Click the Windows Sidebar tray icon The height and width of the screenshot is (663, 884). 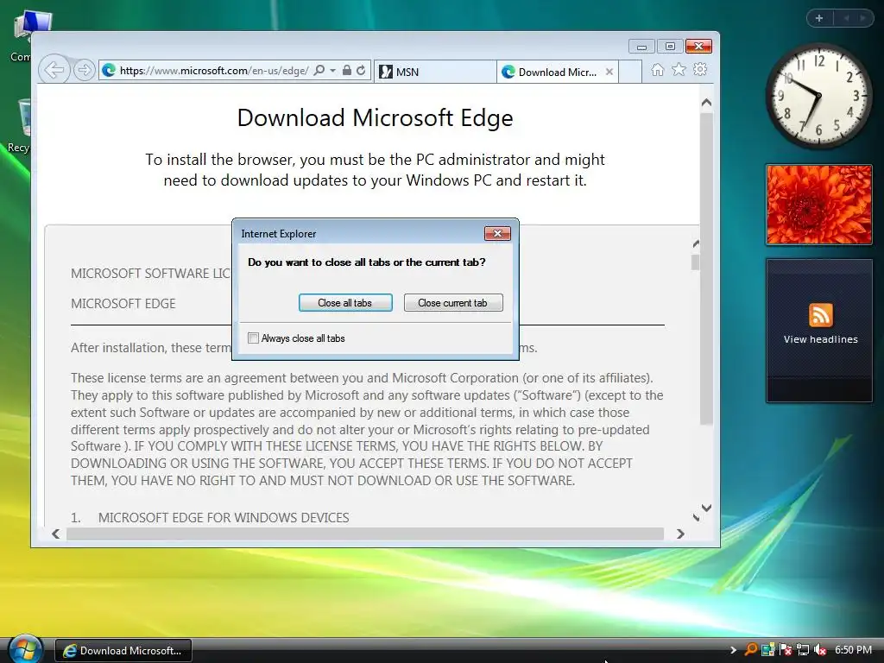tap(767, 650)
